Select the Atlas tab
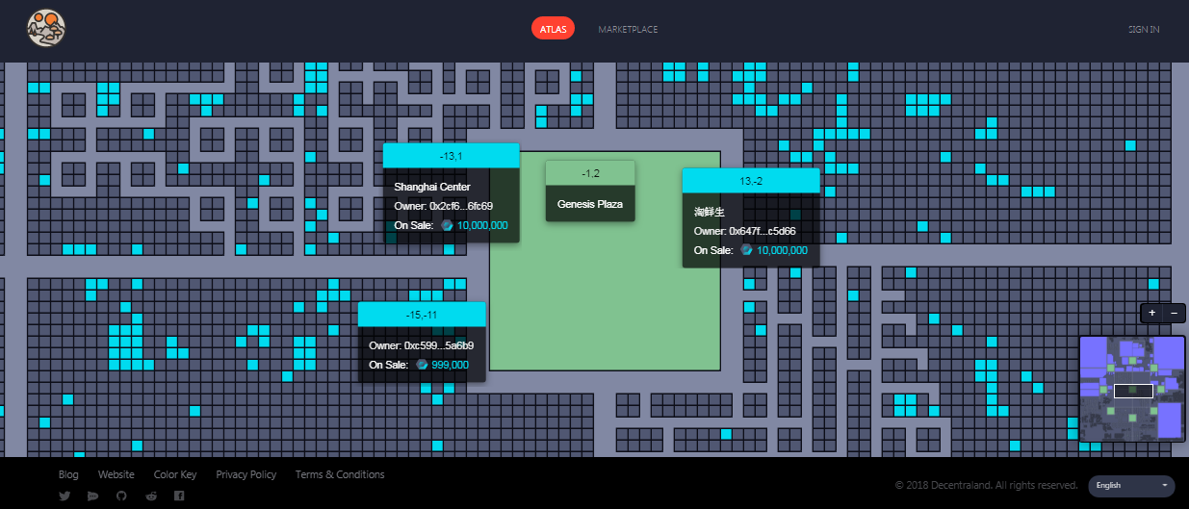This screenshot has width=1189, height=509. pyautogui.click(x=553, y=29)
